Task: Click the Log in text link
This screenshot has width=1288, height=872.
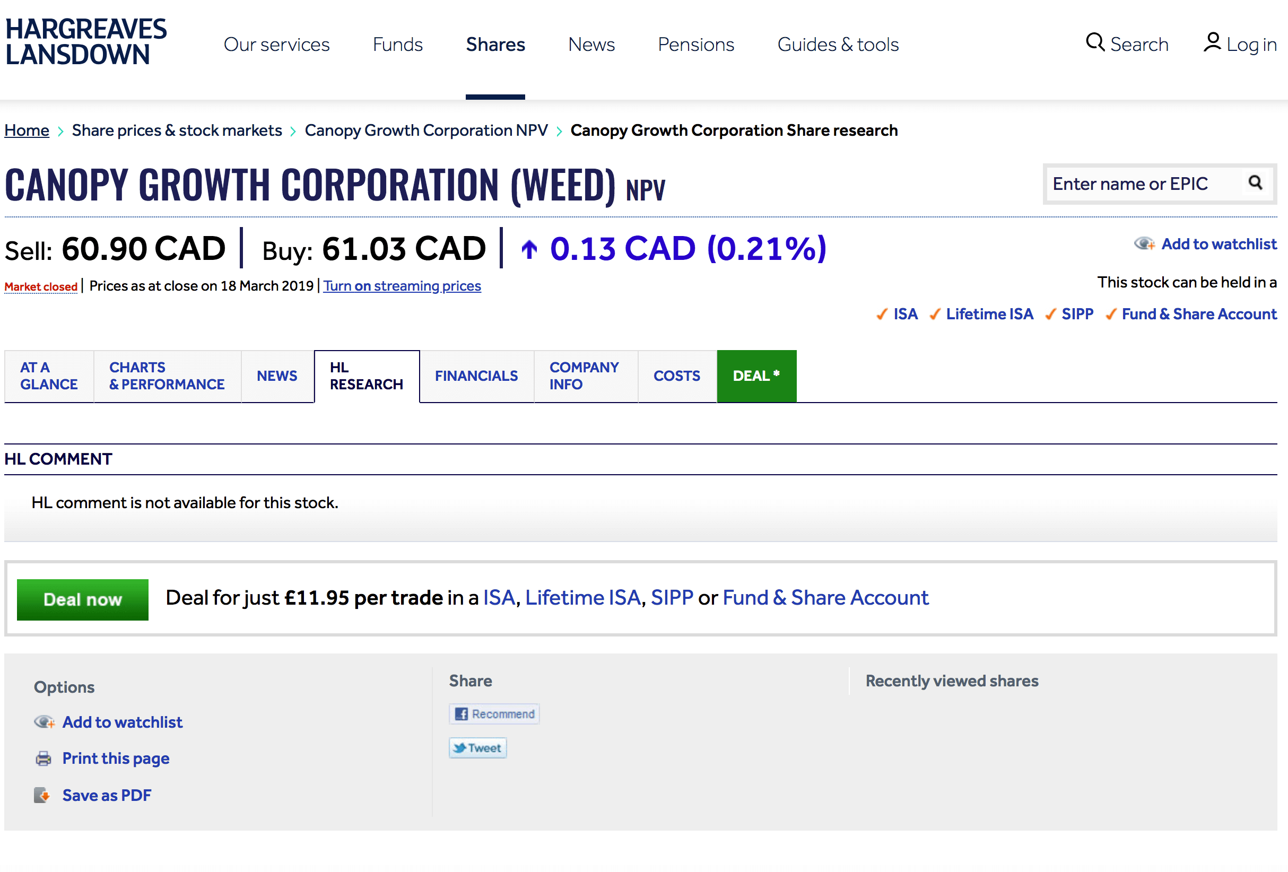Action: pyautogui.click(x=1252, y=45)
